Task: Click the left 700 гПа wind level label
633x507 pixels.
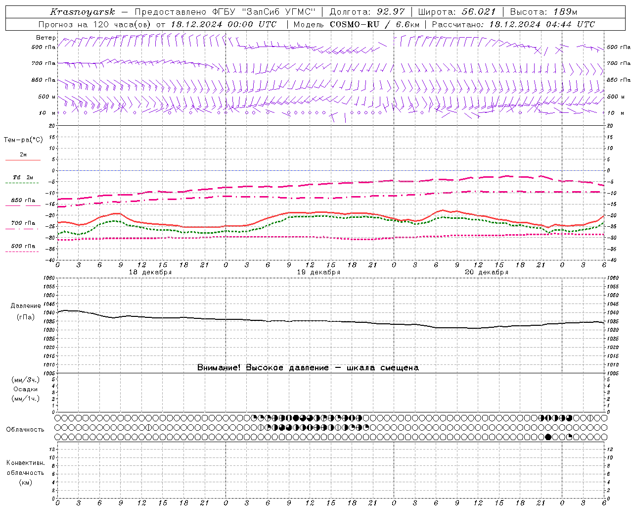Action: (x=44, y=63)
